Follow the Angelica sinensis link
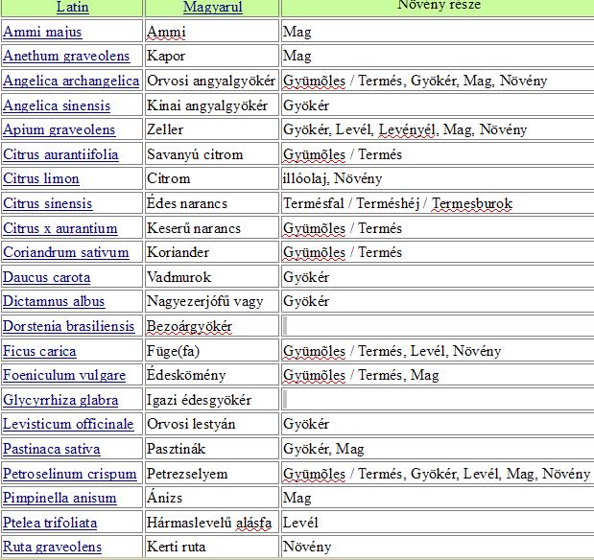Viewport: 594px width, 560px height. tap(57, 105)
